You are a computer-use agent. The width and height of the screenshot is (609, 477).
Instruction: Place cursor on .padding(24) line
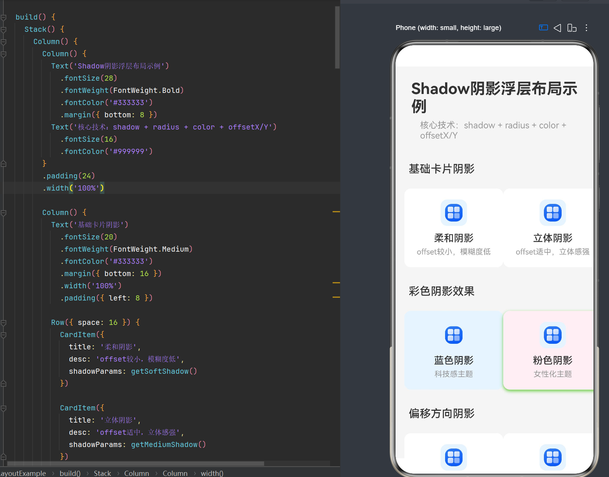69,176
